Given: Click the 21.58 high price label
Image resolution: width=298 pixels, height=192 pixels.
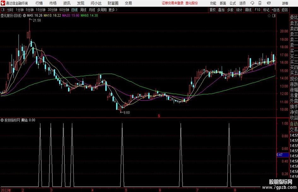Looking at the screenshot, I should 37,20.
